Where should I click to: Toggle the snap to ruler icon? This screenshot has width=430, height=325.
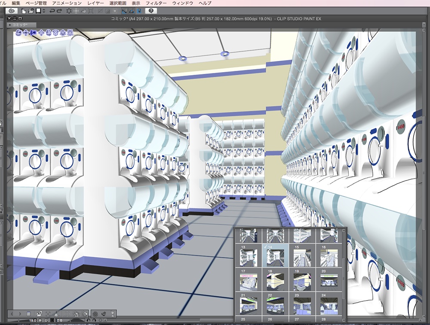pos(124,11)
